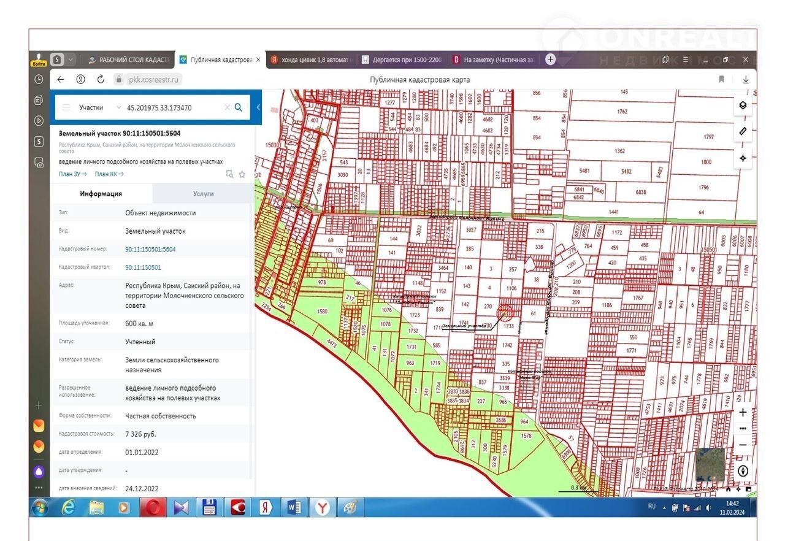Open the Участки search type dropdown
The height and width of the screenshot is (541, 785).
[118, 107]
